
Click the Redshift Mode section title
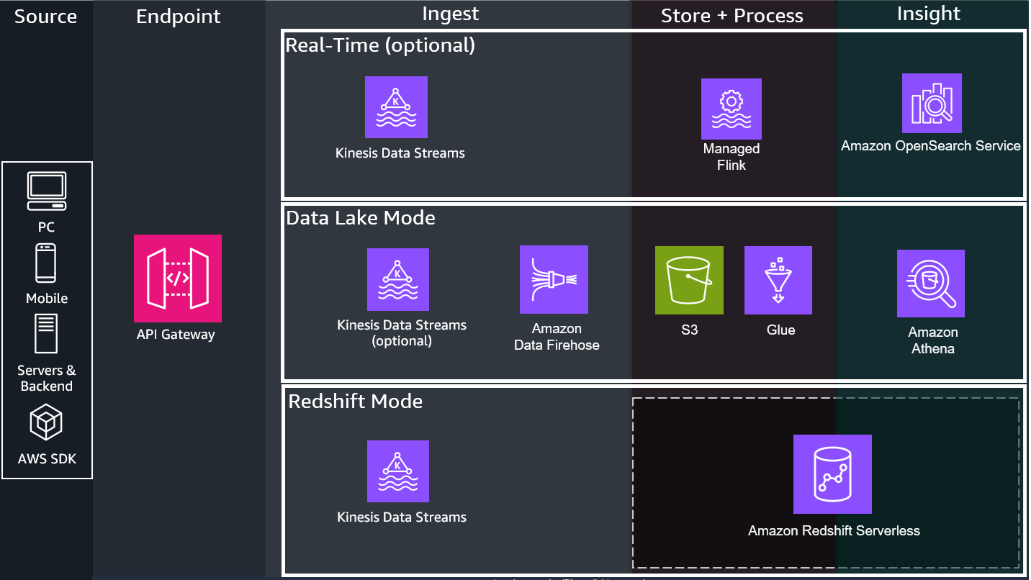coord(356,401)
